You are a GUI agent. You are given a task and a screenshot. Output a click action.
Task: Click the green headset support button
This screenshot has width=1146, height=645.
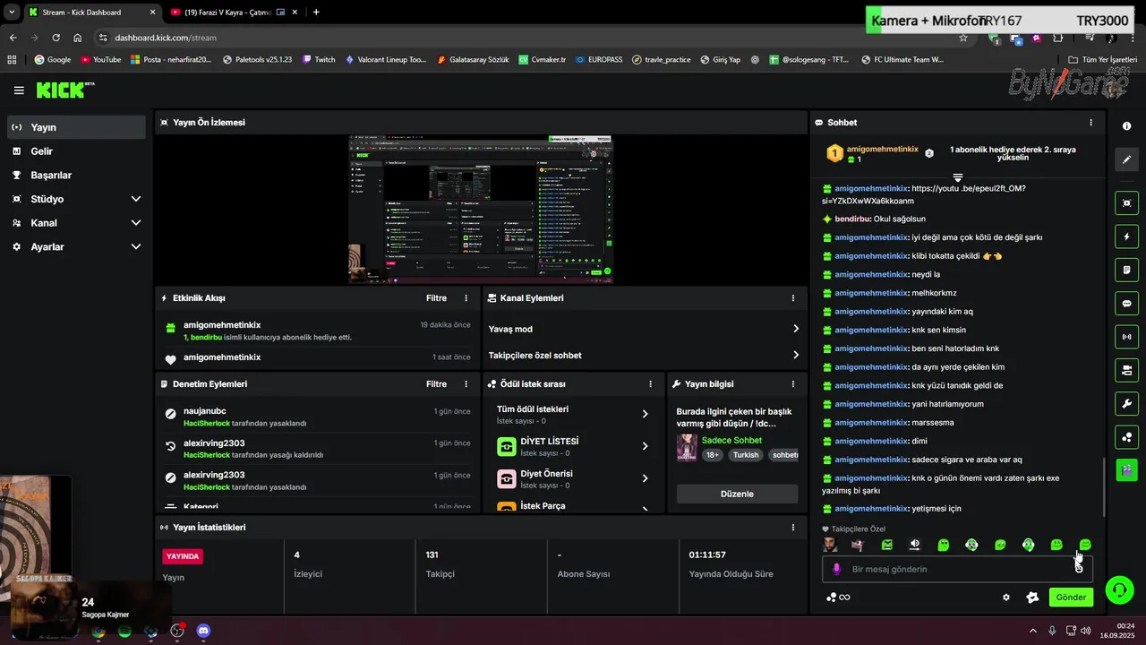point(1119,589)
